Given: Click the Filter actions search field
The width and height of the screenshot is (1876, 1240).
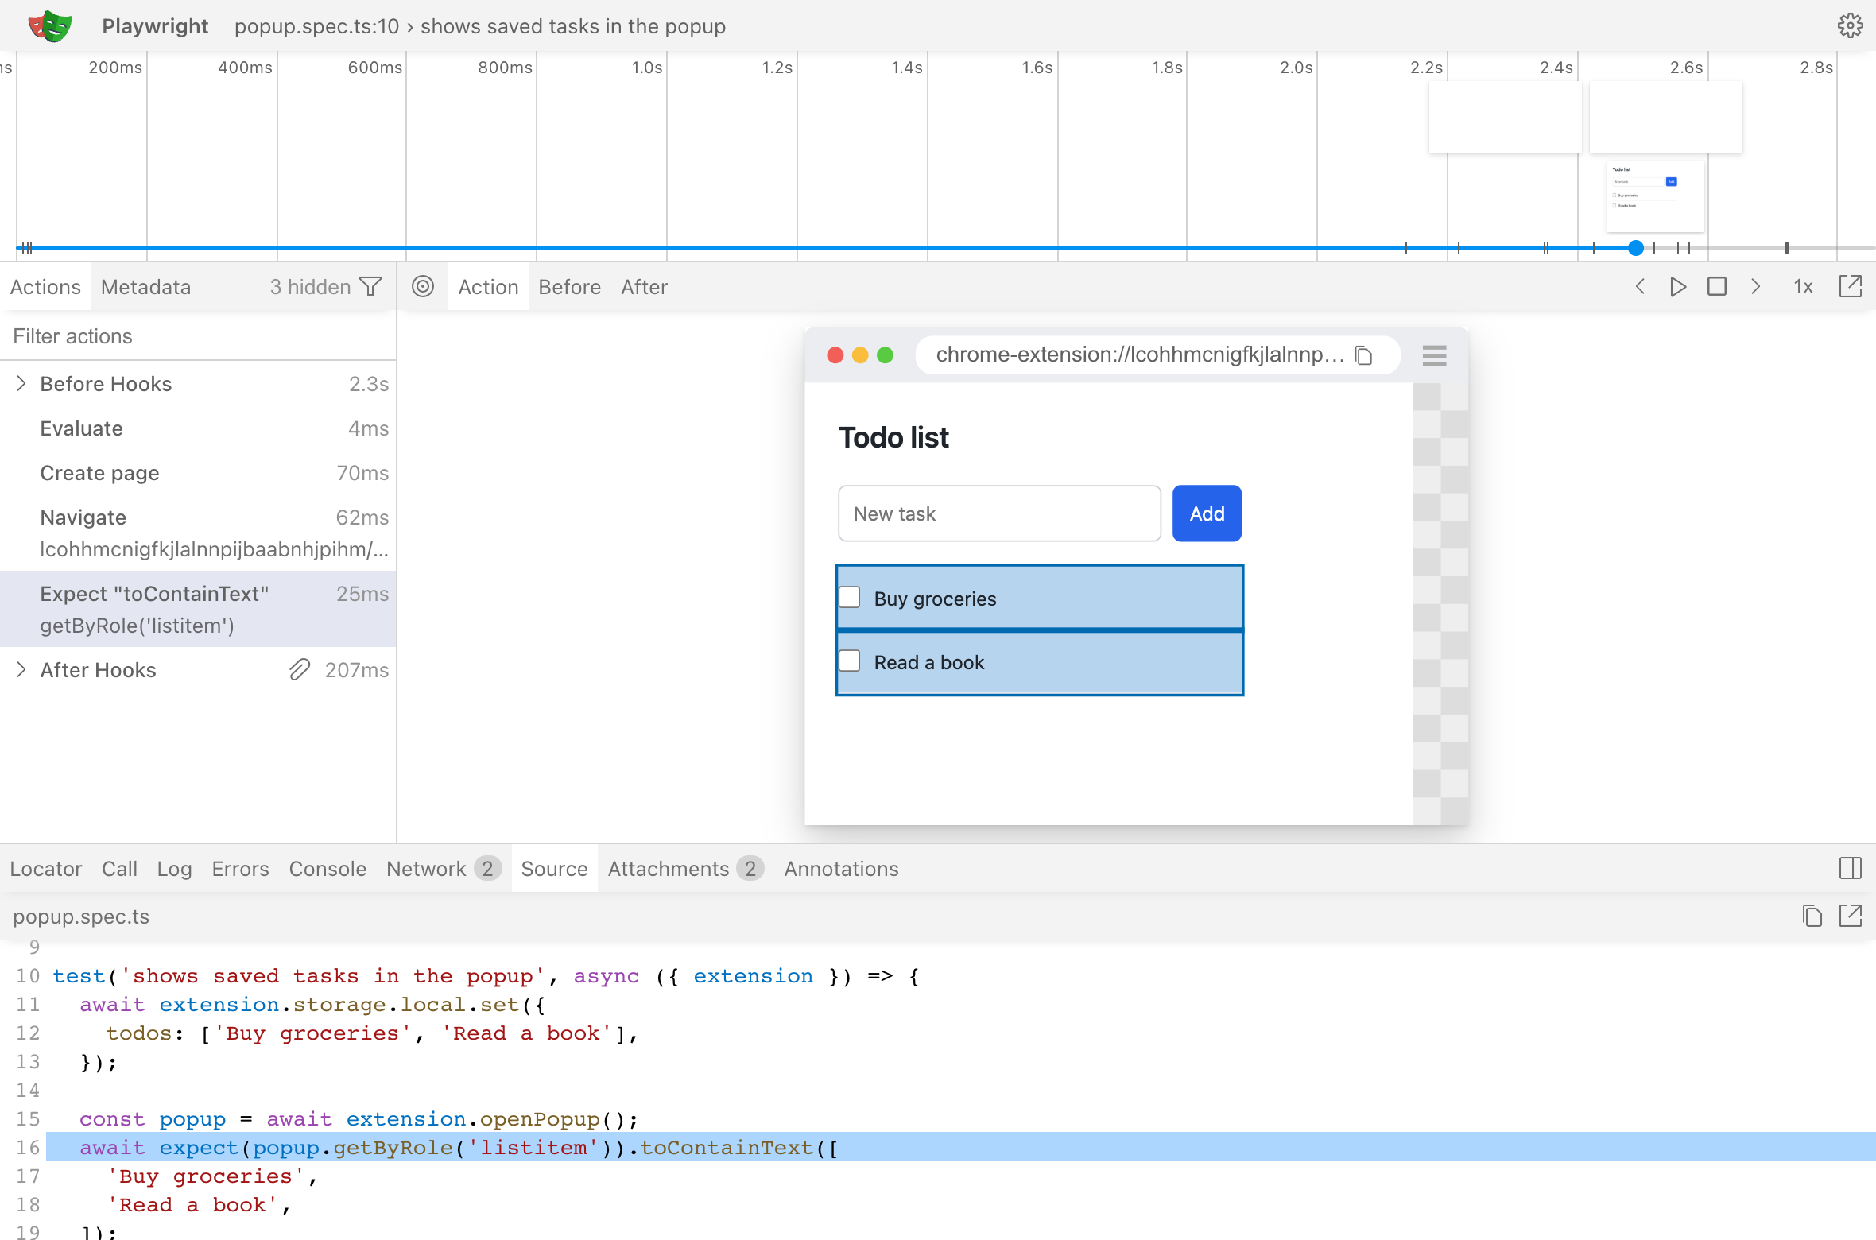Looking at the screenshot, I should [198, 336].
